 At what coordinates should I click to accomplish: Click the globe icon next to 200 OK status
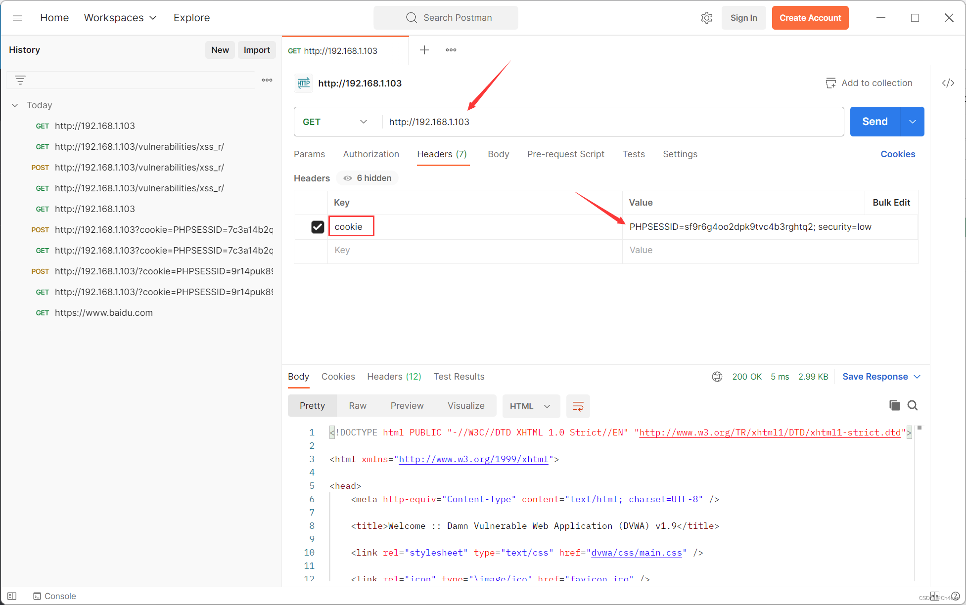[x=717, y=376]
